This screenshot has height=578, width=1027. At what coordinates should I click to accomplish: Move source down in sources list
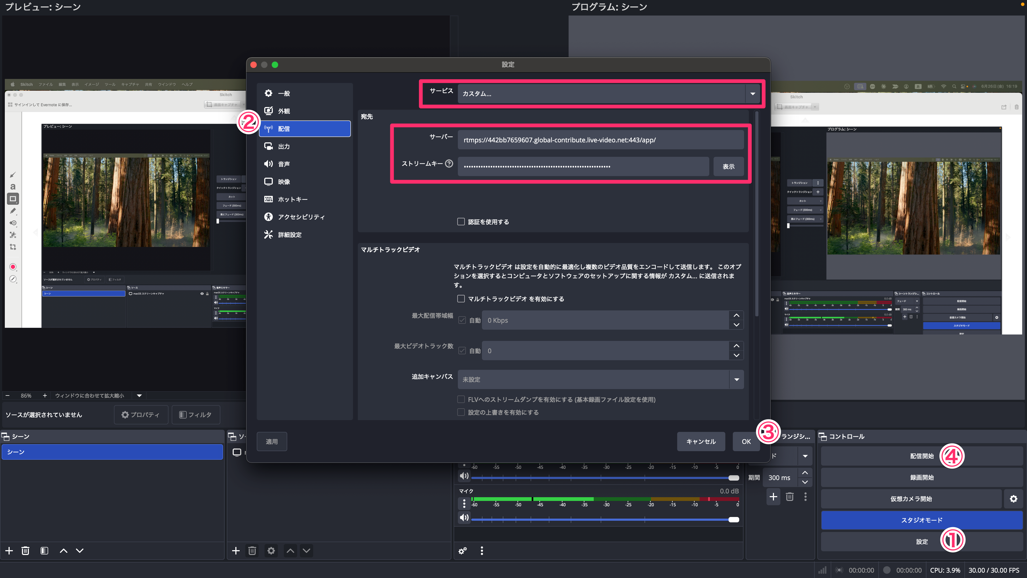pos(306,550)
